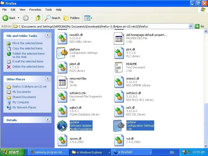Click the vertical scrollbar down arrow
Viewport: 208px width, 156px height.
pyautogui.click(x=206, y=146)
